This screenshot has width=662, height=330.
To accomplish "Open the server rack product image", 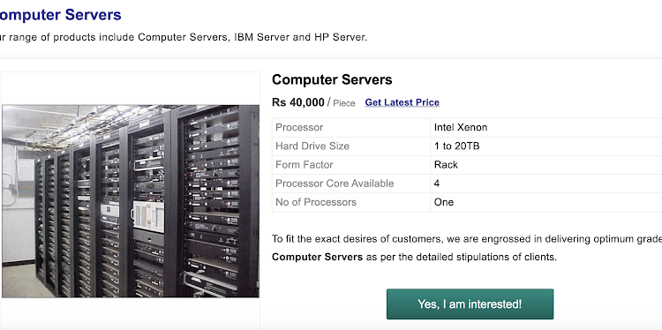I will 131,201.
